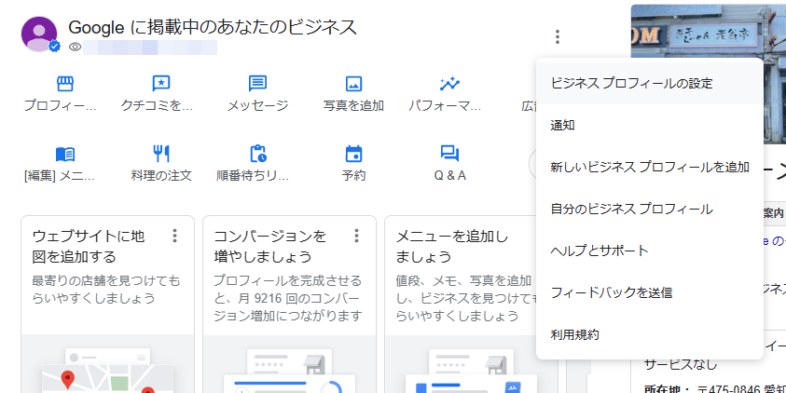
Task: Open the 料理の注文 food ordering icon
Action: tap(160, 154)
